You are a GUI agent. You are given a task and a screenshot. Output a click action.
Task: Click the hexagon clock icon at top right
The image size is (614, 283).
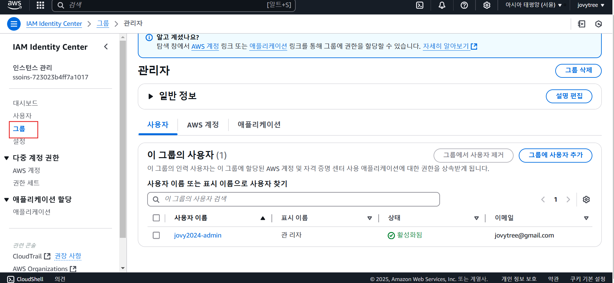click(x=599, y=24)
